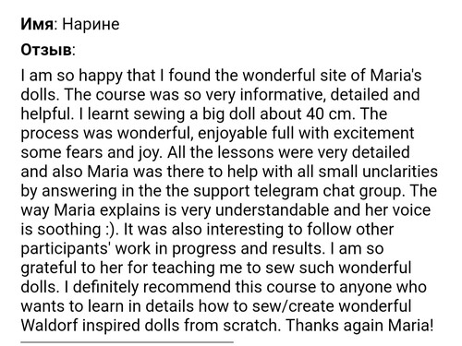Screen dimensions: 462x346
Task: Click the word 'unclarities' in the review
Action: (400, 172)
